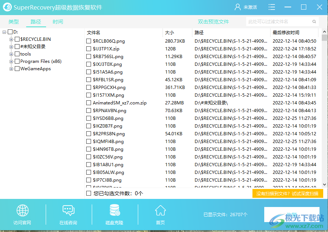This screenshot has width=328, height=232.
Task: Check the #未知父目录 folder checkbox
Action: [17, 47]
